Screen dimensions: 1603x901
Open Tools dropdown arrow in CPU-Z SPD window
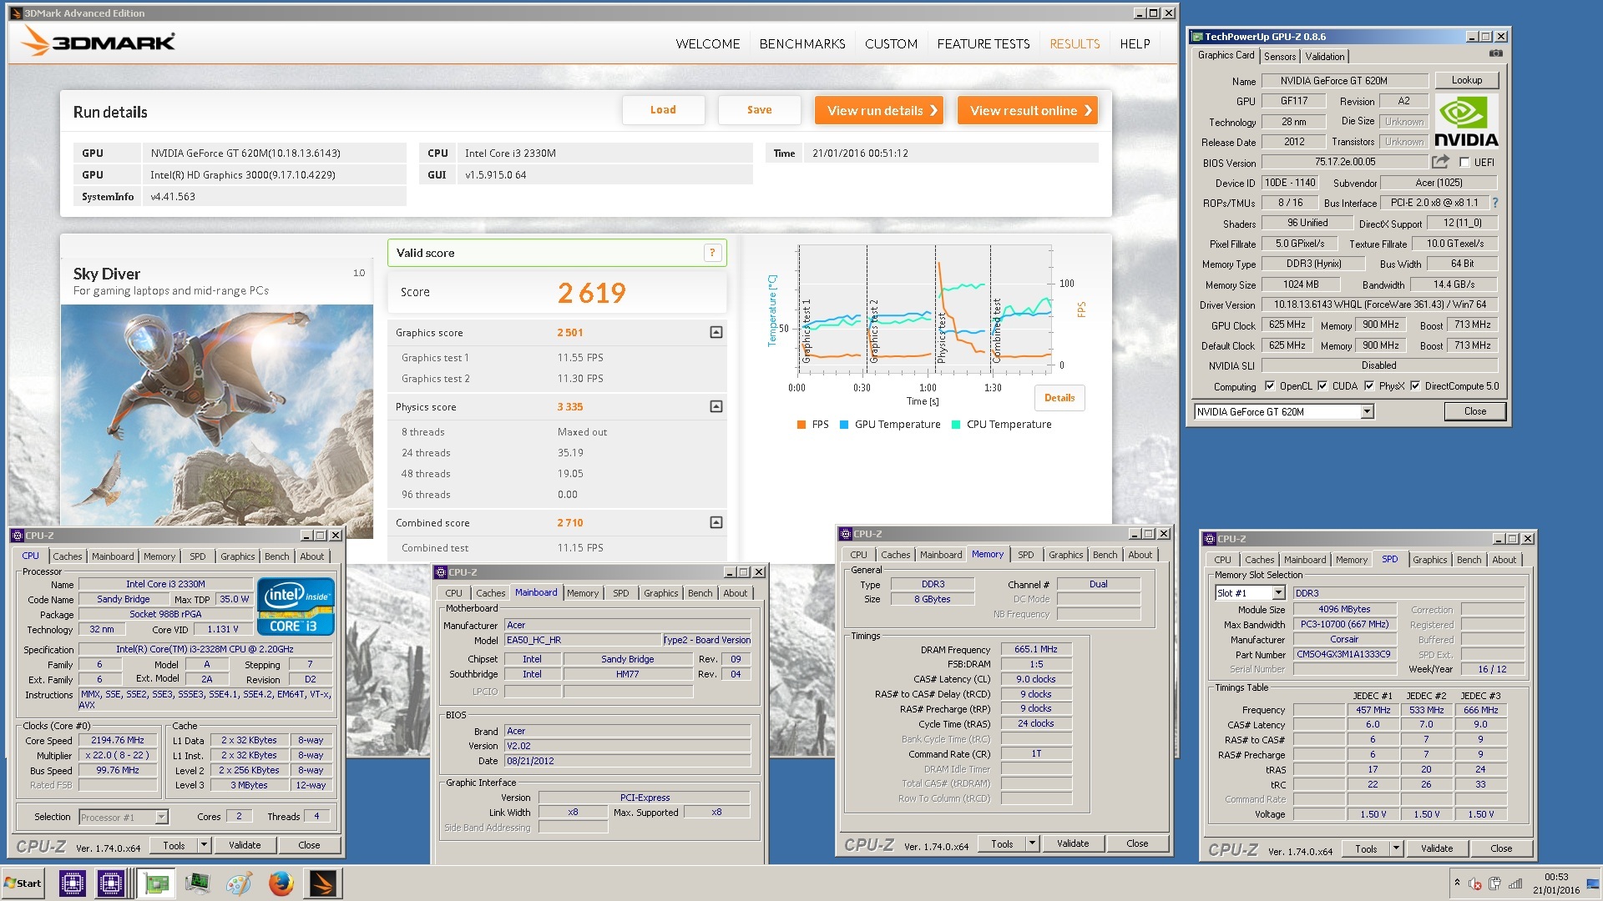[1396, 848]
